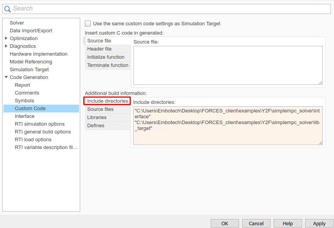Select the Terminate function tab
The image size is (334, 228).
[108, 65]
